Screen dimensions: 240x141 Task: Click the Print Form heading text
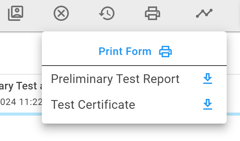pos(125,51)
